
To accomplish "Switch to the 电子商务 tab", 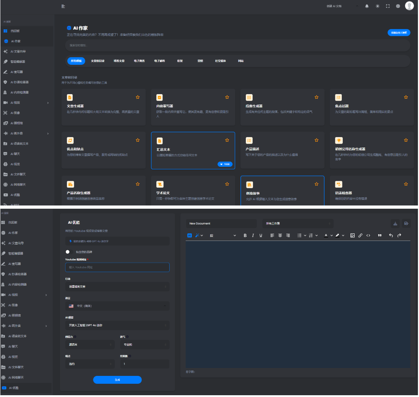I will tap(139, 61).
